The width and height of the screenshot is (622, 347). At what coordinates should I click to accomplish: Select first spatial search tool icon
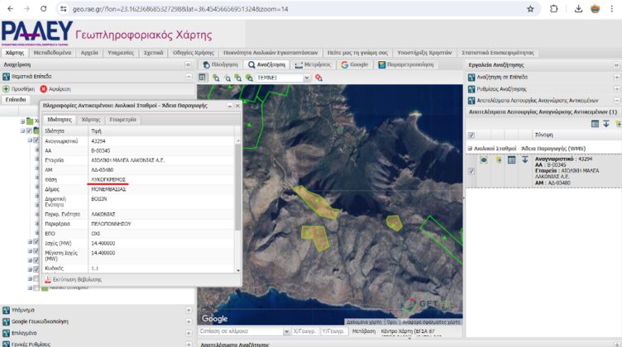pos(216,78)
